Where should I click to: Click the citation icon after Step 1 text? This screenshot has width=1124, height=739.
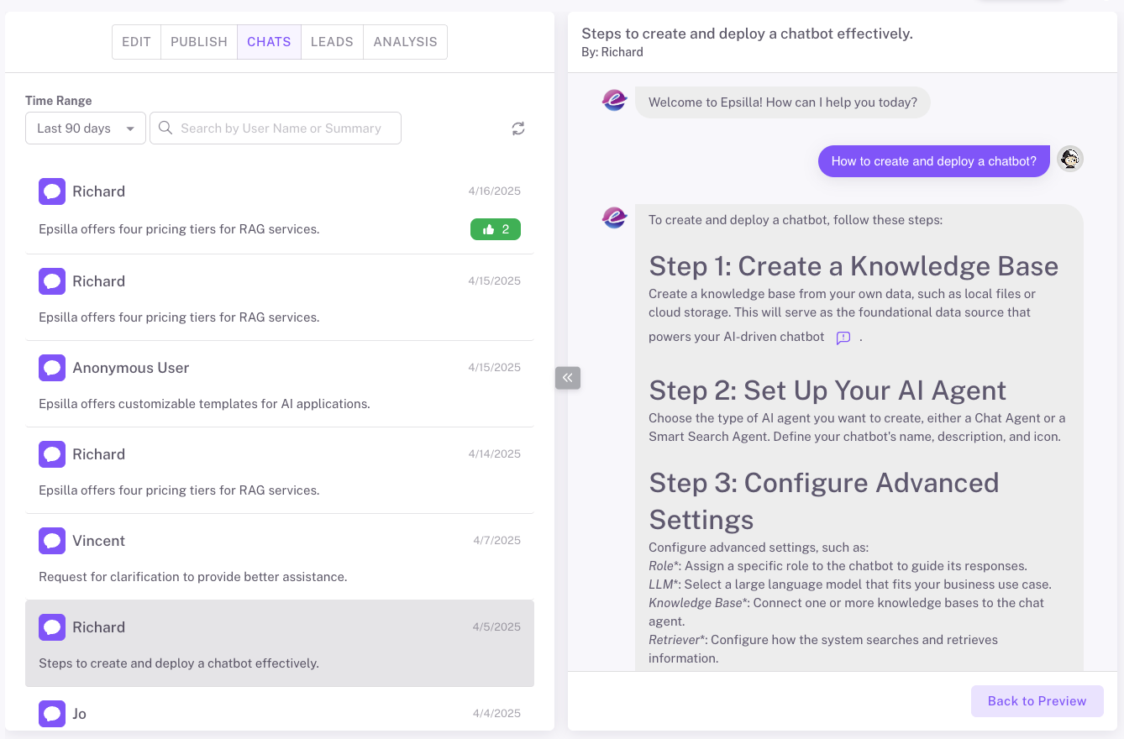tap(843, 338)
